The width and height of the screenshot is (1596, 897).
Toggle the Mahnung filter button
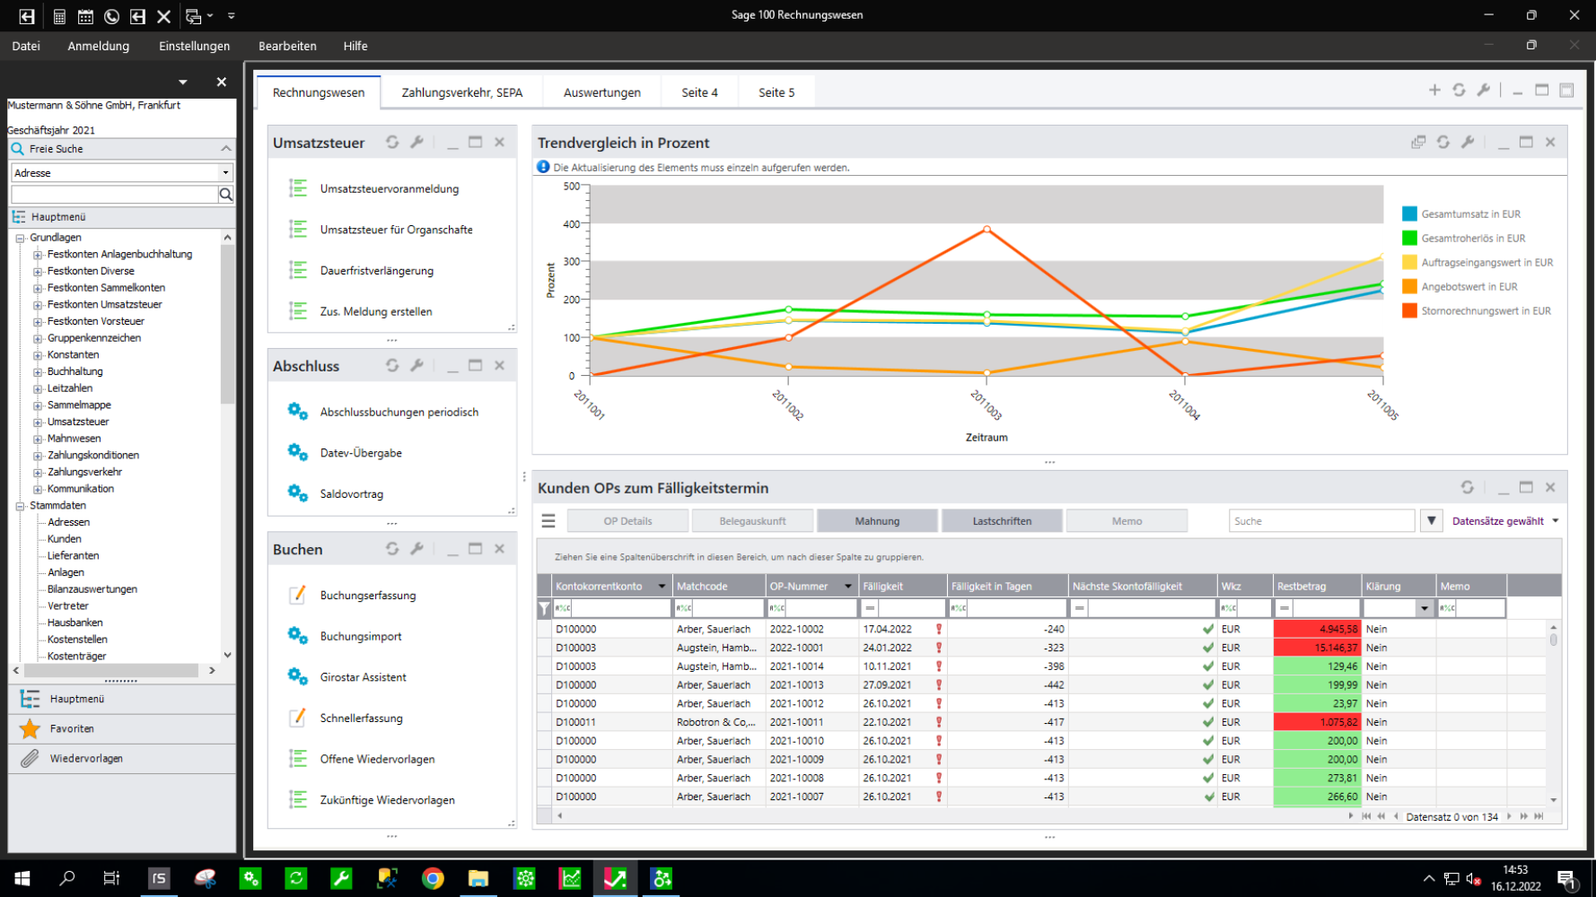point(877,521)
